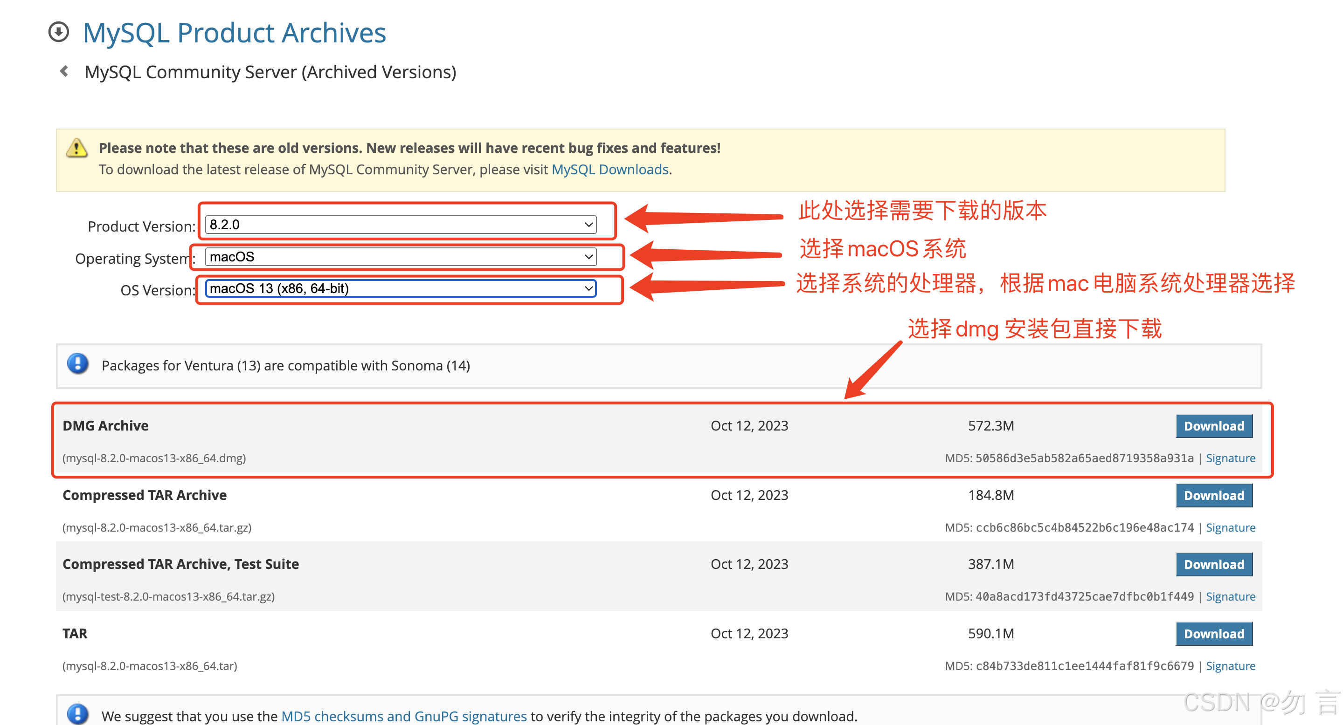Open the Operating System dropdown showing macOS
This screenshot has width=1343, height=725.
[401, 257]
